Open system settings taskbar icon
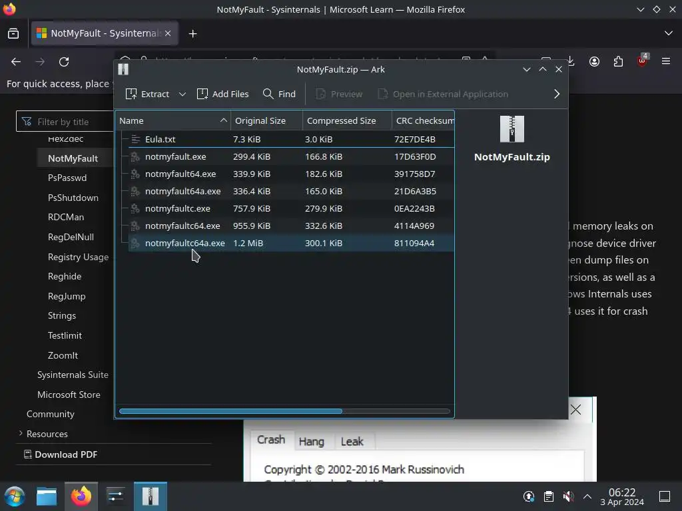 [x=115, y=496]
